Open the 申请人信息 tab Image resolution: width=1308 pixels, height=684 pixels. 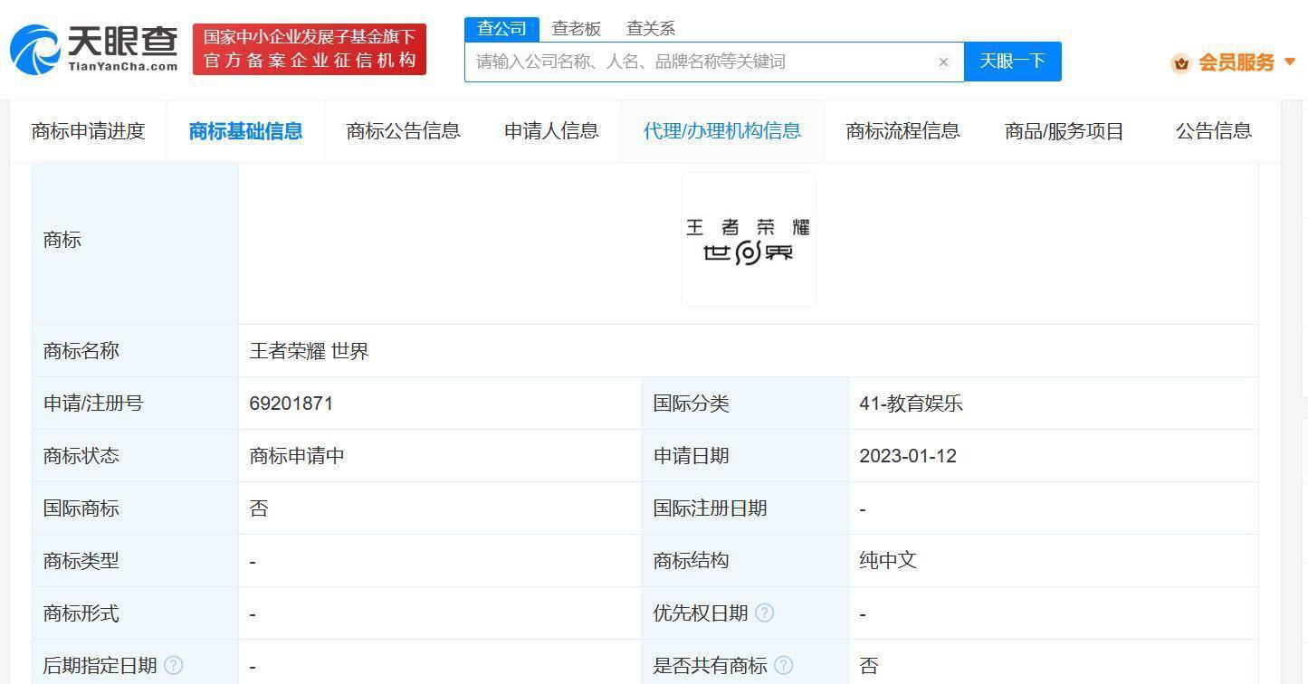tap(551, 131)
